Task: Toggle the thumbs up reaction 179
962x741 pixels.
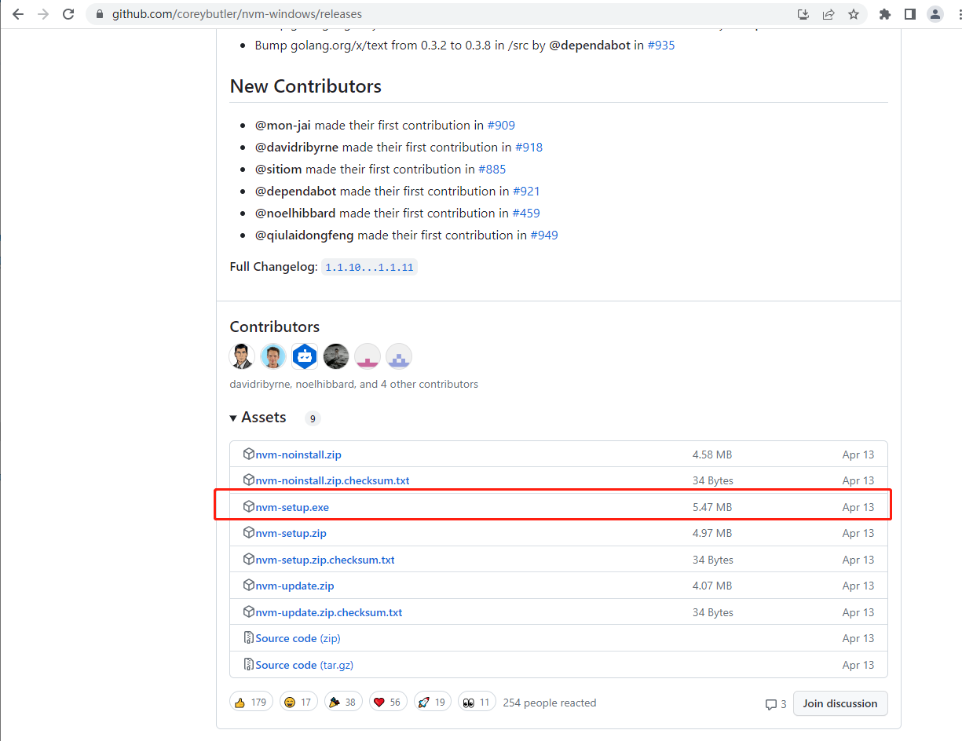Action: 251,703
